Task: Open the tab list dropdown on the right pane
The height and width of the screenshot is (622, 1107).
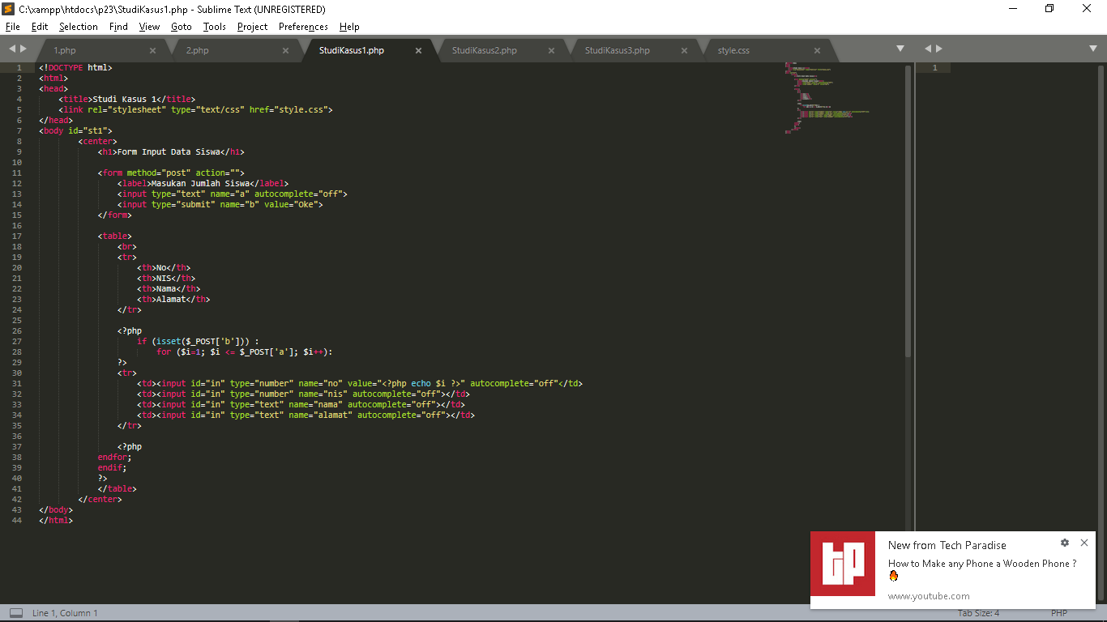Action: pos(1095,49)
